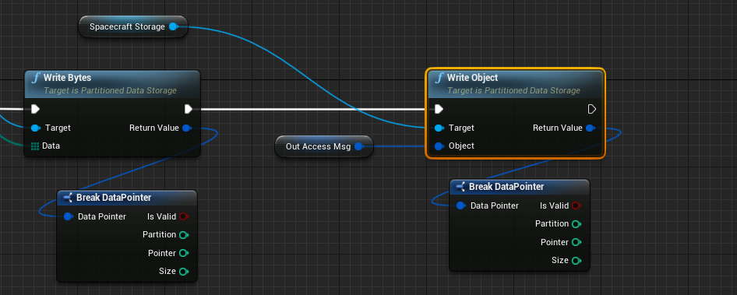
Task: Click Write Bytes Return Value pin
Action: (187, 128)
